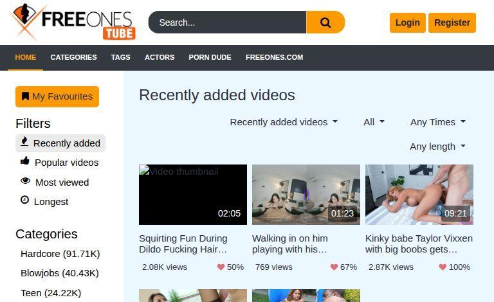Expand the Any length dropdown
This screenshot has height=302, width=494.
(437, 147)
